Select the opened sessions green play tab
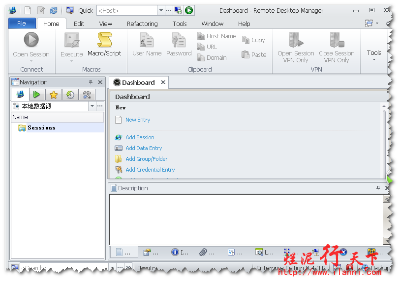The width and height of the screenshot is (401, 281). (36, 95)
